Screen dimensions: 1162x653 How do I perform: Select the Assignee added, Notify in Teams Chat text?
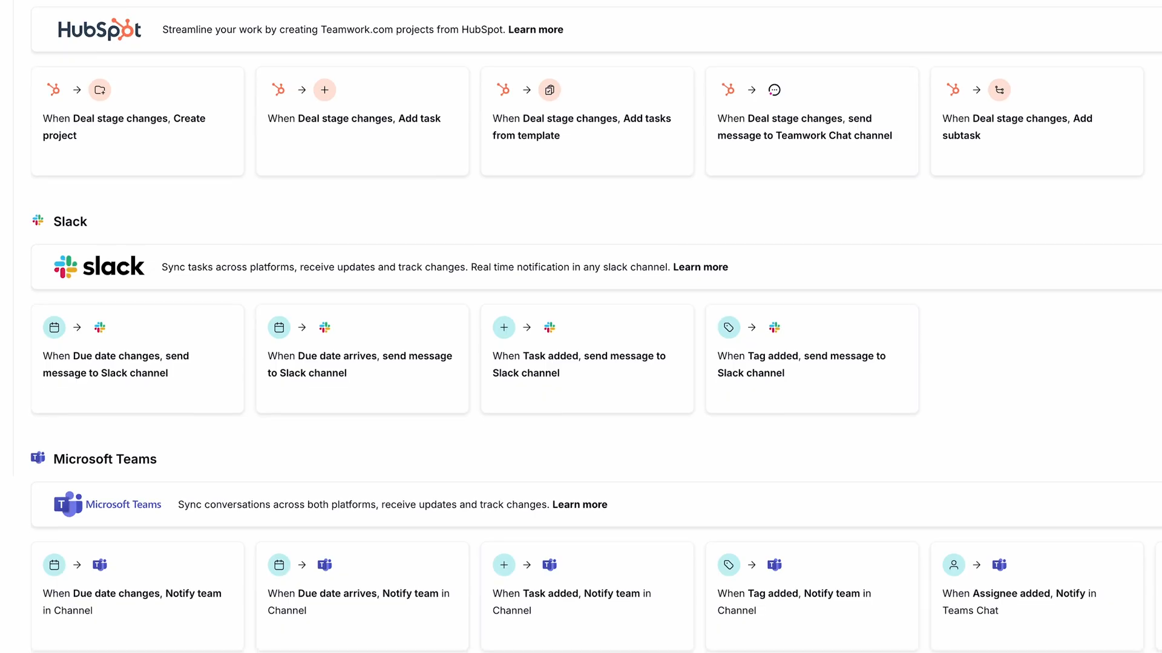[x=1019, y=602]
